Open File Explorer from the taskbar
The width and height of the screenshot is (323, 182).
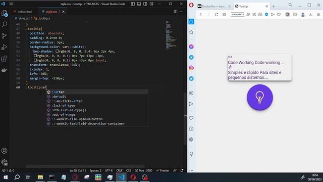[40, 177]
